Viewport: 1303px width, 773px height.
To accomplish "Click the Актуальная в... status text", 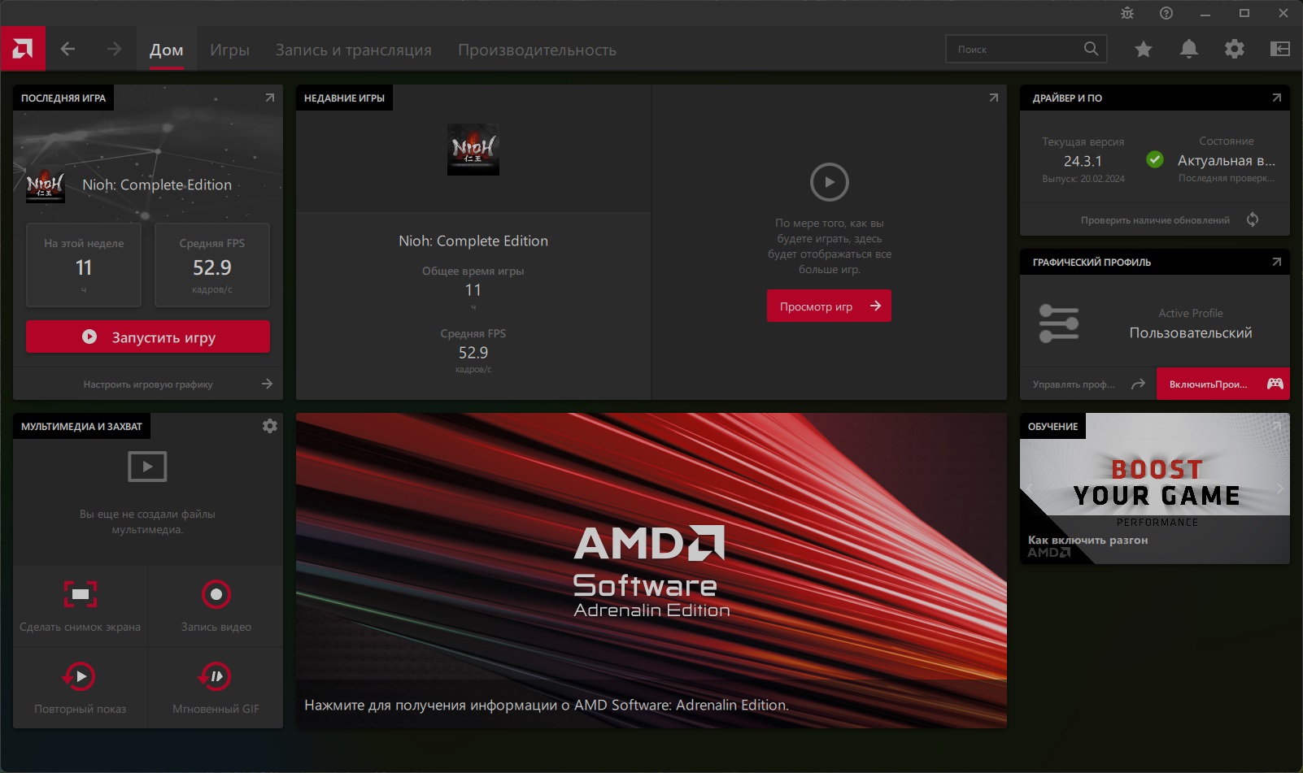I will [1227, 161].
